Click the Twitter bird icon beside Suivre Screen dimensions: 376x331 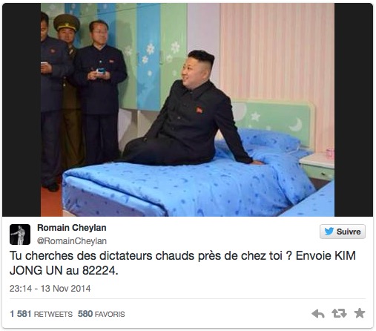pyautogui.click(x=329, y=232)
